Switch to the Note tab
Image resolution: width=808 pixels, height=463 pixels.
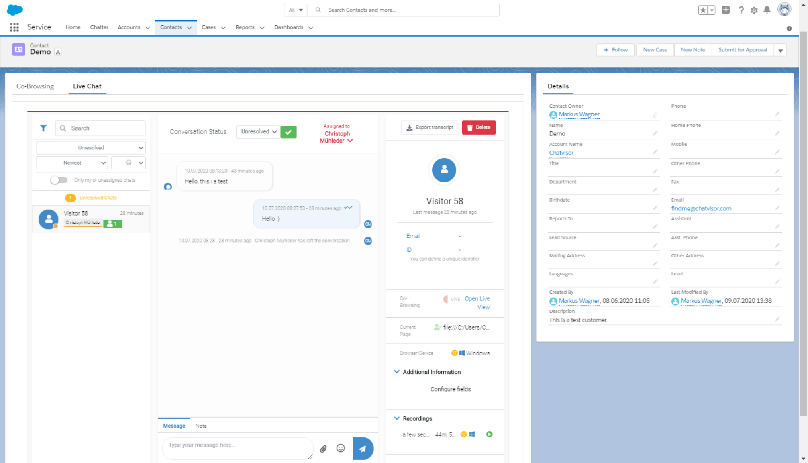[x=201, y=426]
